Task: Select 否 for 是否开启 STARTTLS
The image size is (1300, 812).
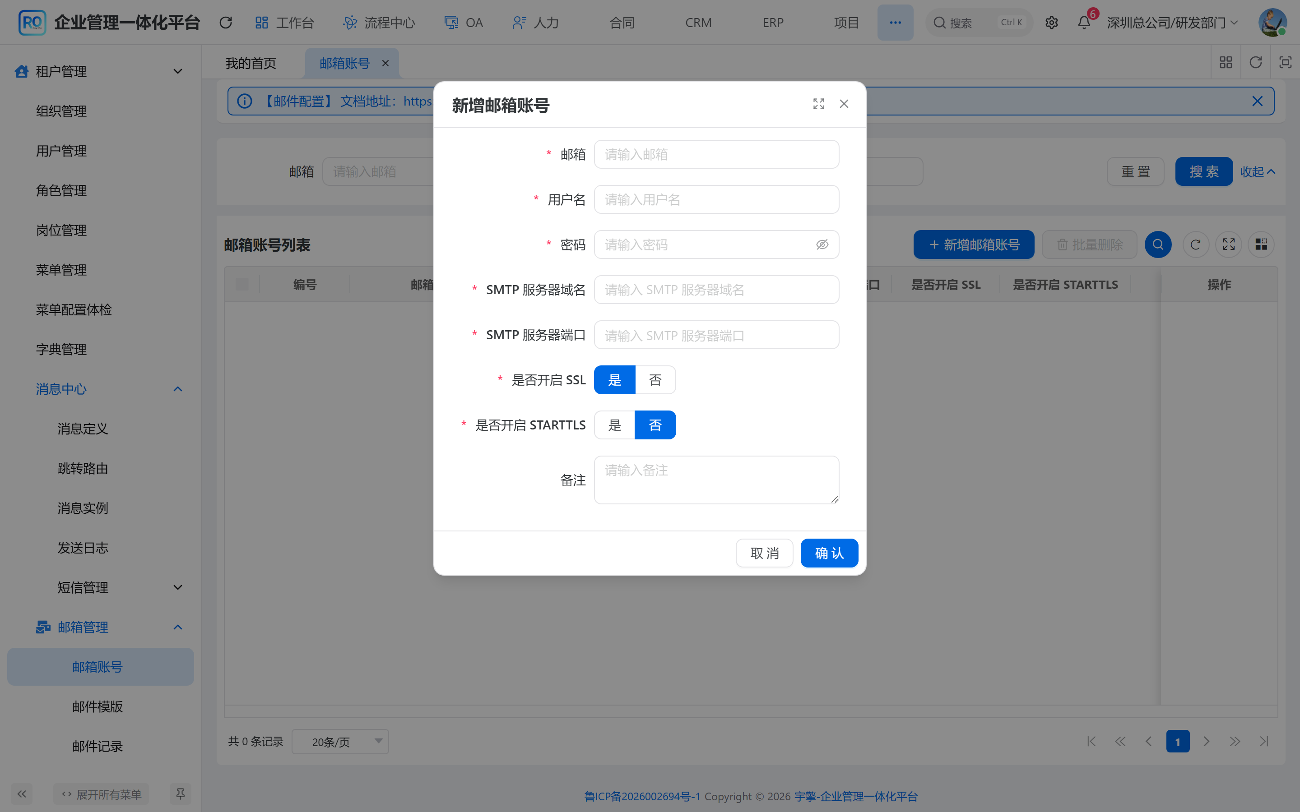Action: point(655,425)
